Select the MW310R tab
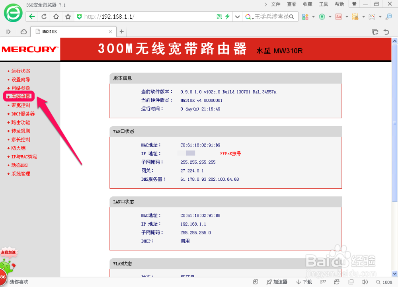 [73, 31]
